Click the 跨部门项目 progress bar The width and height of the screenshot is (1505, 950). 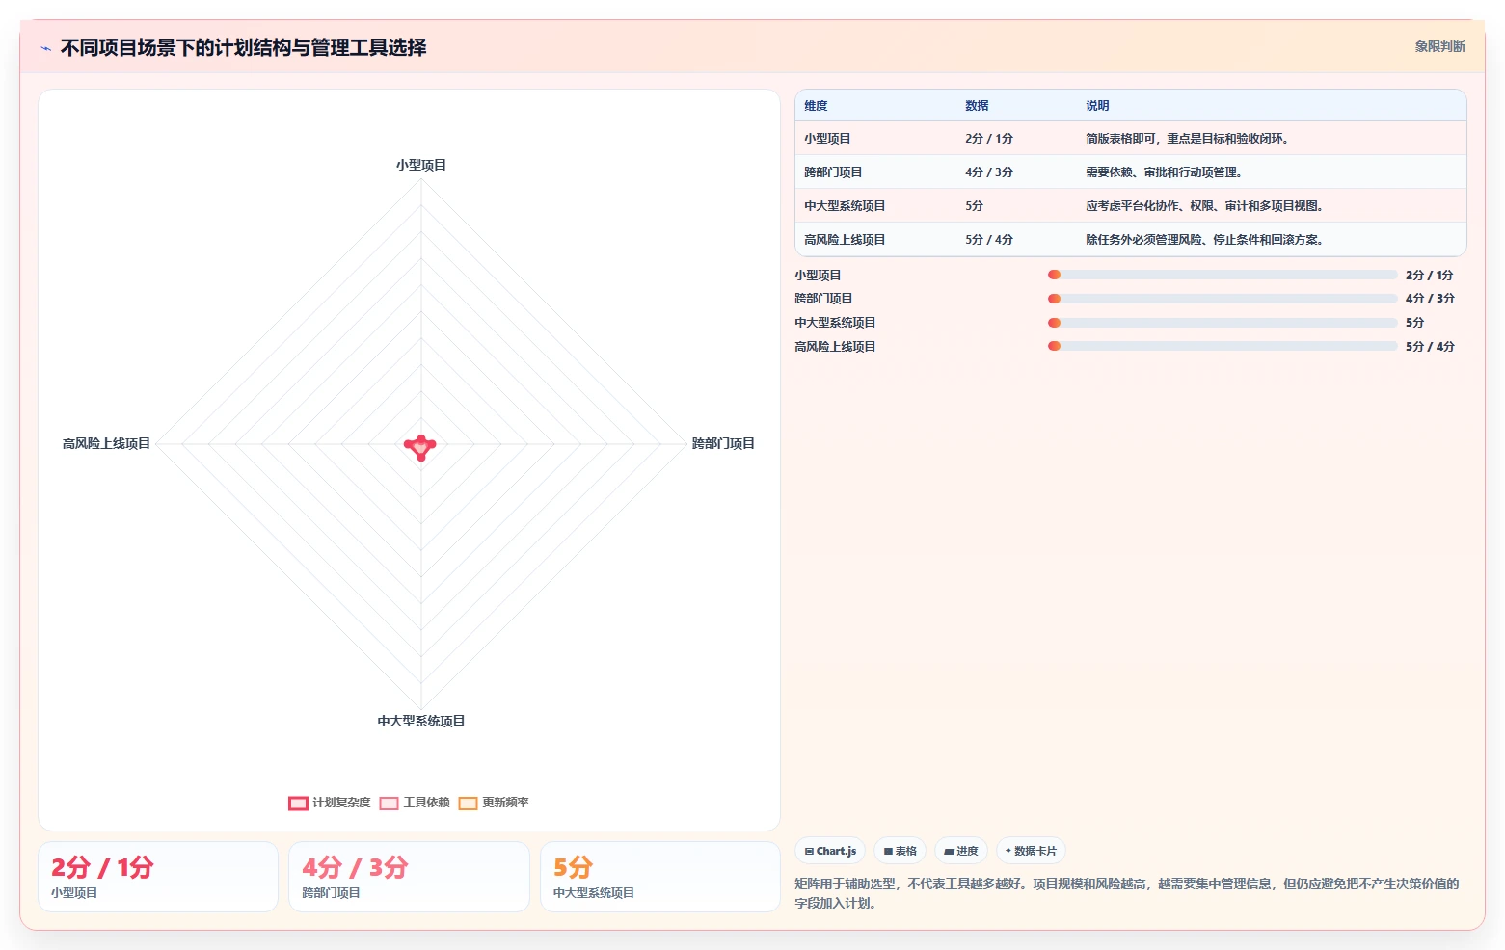(x=1223, y=299)
